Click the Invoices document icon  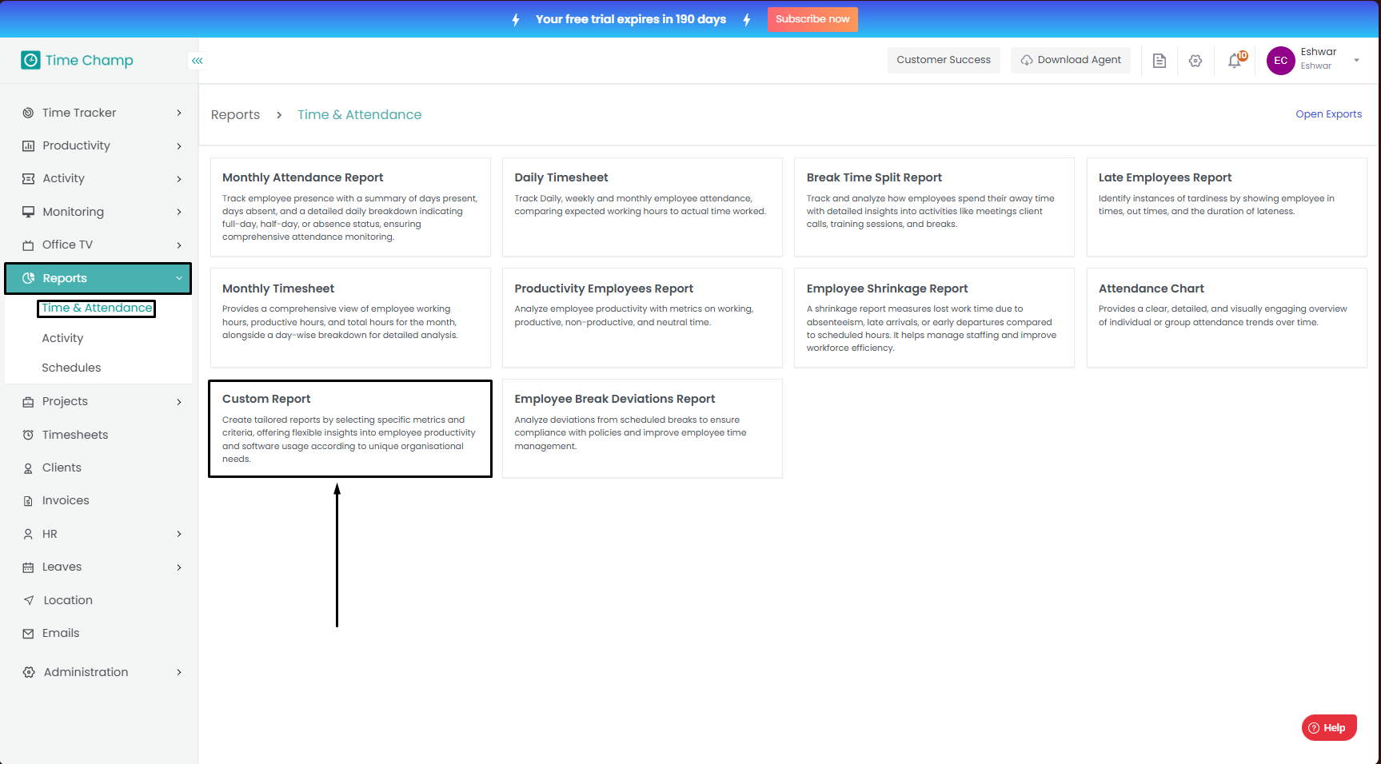(28, 501)
